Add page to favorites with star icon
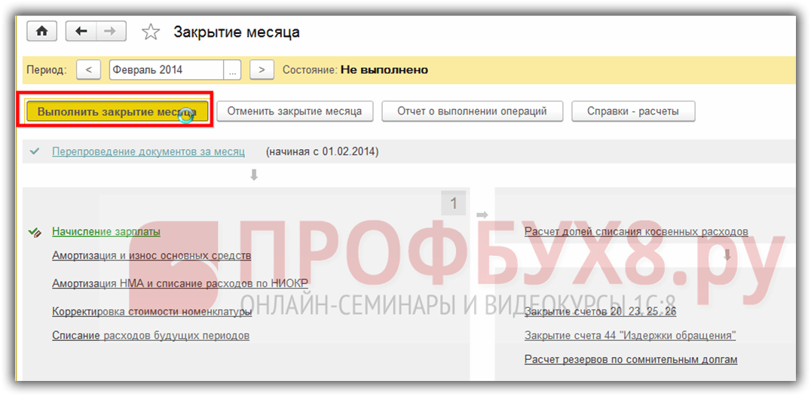Image resolution: width=811 pixels, height=396 pixels. click(151, 32)
